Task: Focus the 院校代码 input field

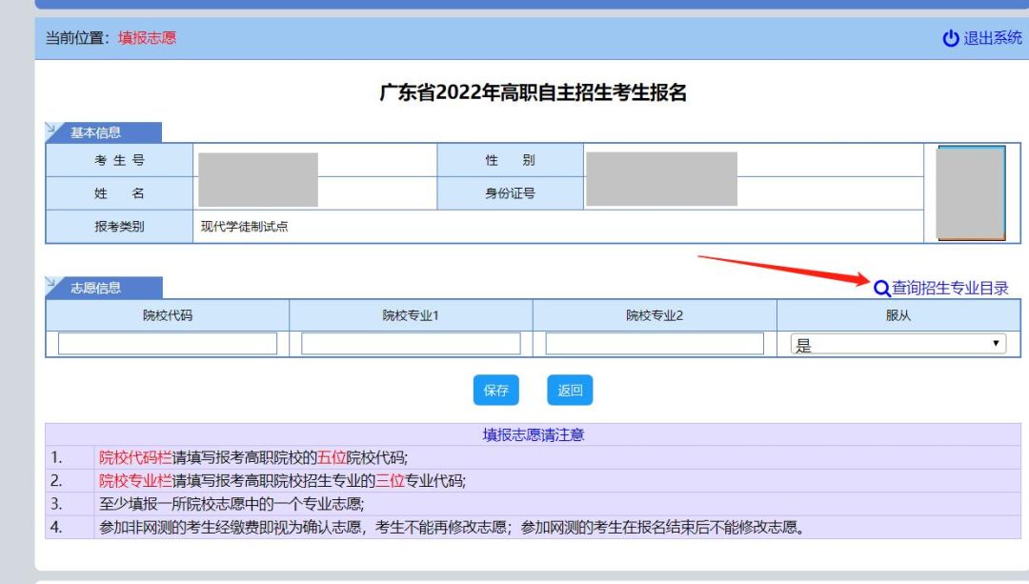Action: (168, 344)
